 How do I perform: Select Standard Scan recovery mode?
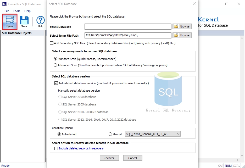55,59
